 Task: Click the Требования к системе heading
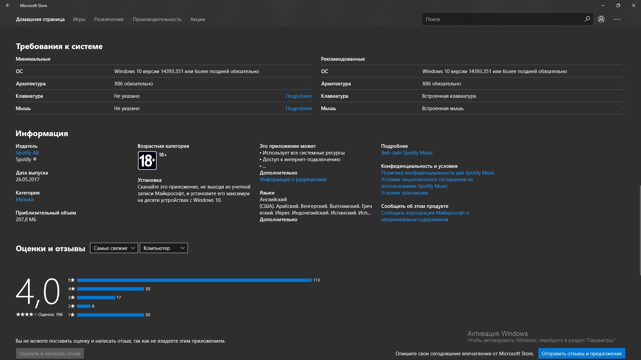(x=59, y=46)
